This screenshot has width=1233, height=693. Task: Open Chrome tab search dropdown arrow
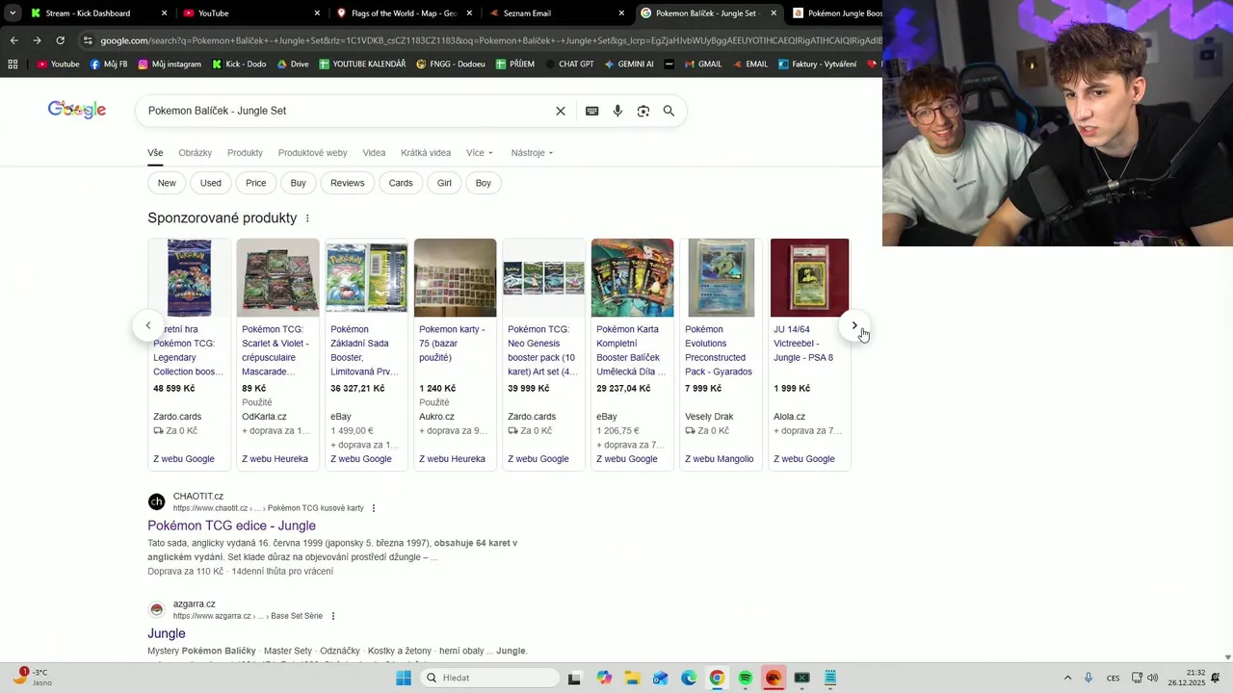click(x=13, y=13)
